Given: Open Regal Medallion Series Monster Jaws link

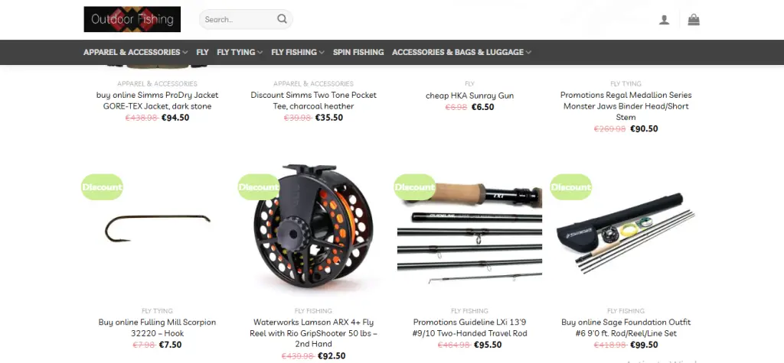Looking at the screenshot, I should tap(626, 106).
